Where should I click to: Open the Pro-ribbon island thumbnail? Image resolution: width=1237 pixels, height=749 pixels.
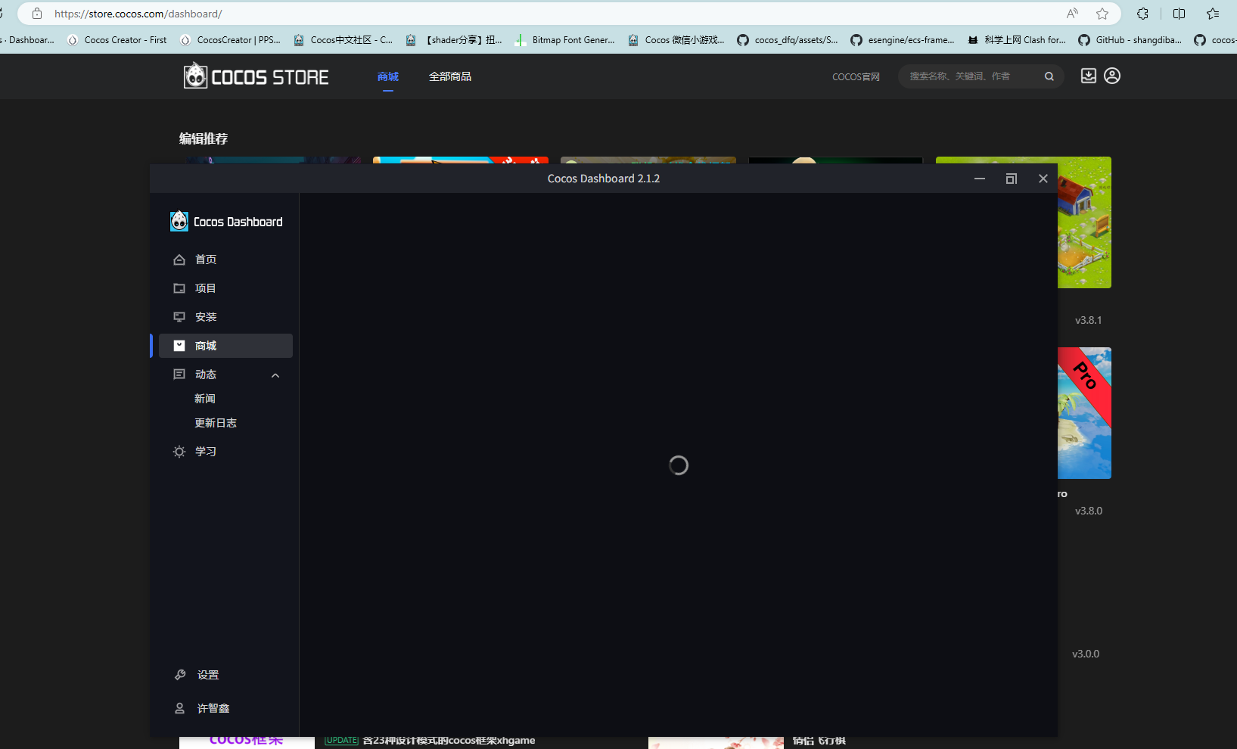1084,413
